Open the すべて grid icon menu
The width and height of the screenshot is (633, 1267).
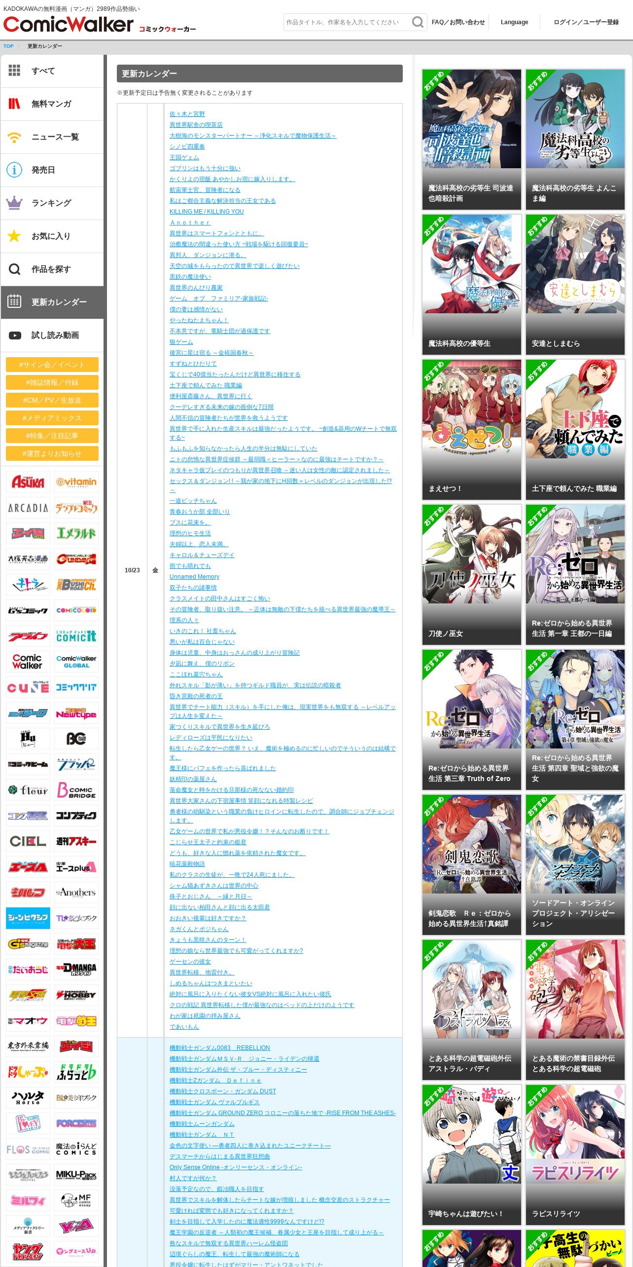14,71
